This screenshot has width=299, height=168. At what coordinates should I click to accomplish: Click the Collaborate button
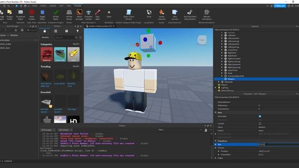click(x=280, y=6)
